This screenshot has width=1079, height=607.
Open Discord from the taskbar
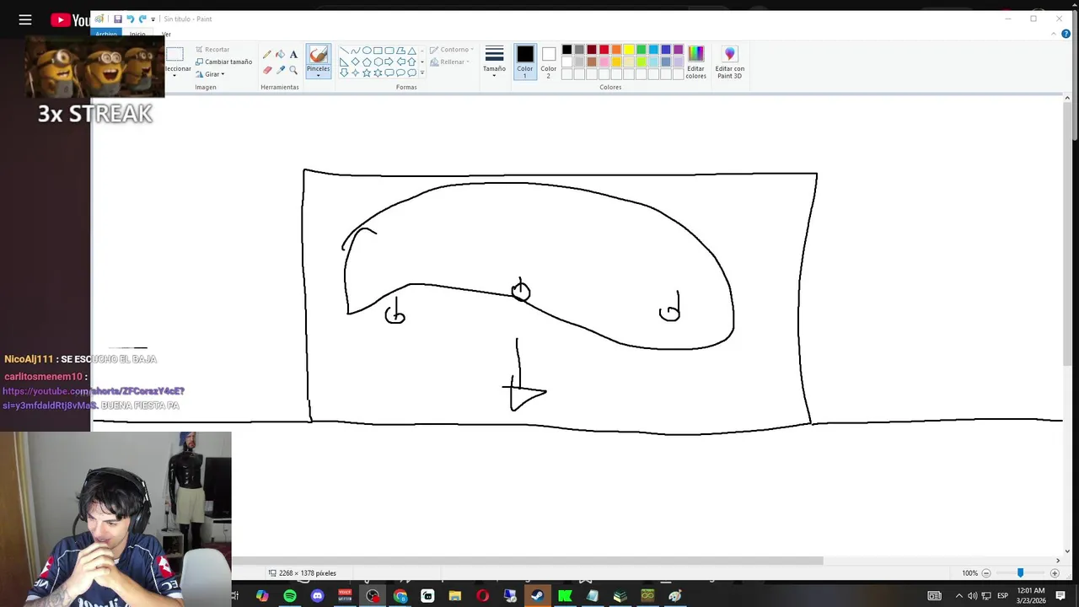[317, 596]
